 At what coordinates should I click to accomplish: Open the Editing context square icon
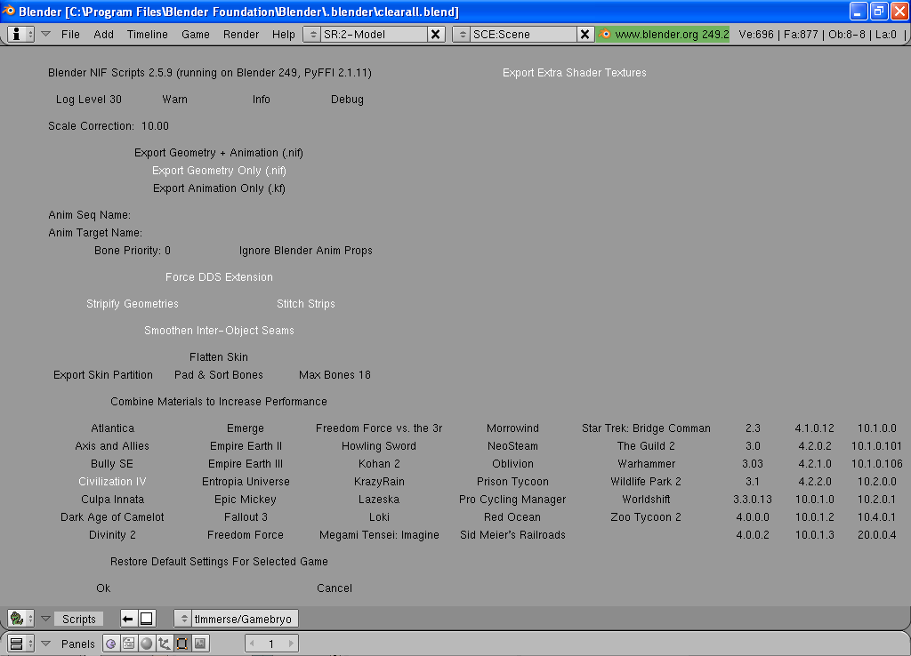coord(181,644)
